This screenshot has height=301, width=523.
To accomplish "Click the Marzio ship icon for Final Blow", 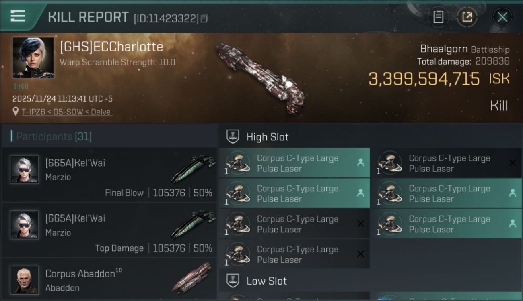I will [192, 168].
